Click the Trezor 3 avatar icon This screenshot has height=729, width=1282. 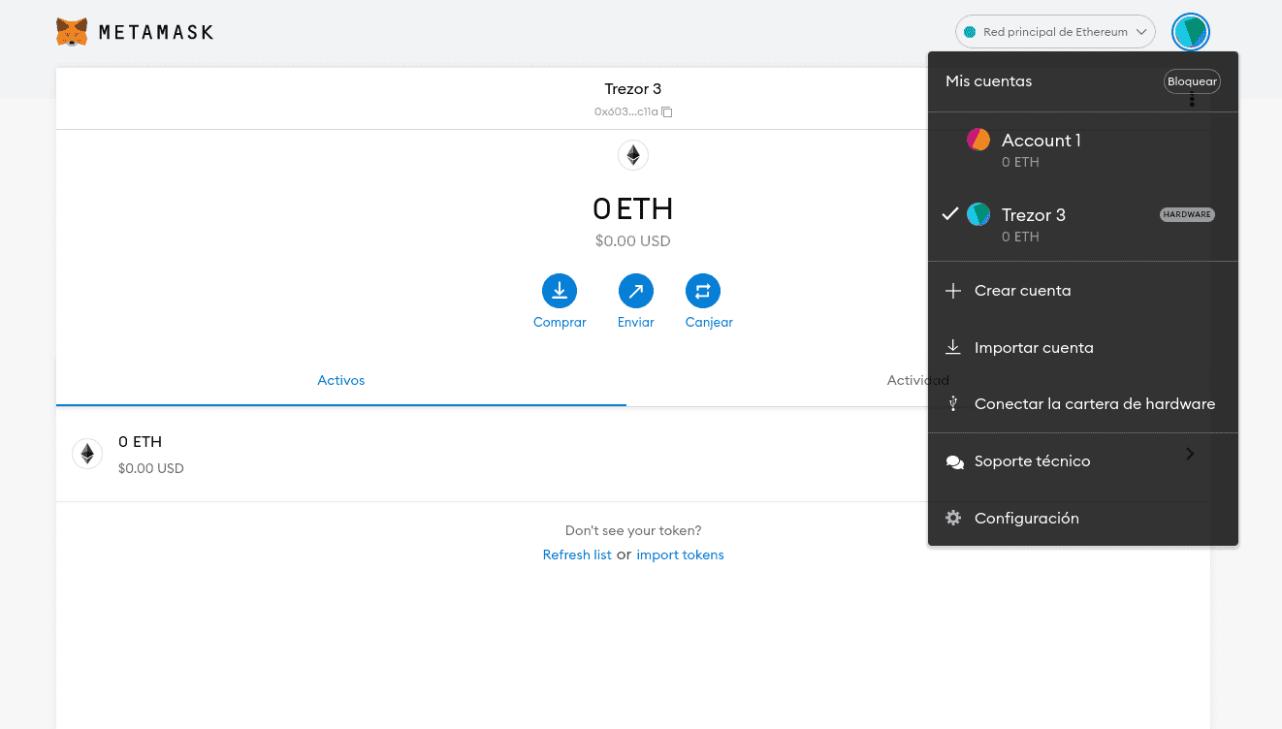click(978, 214)
